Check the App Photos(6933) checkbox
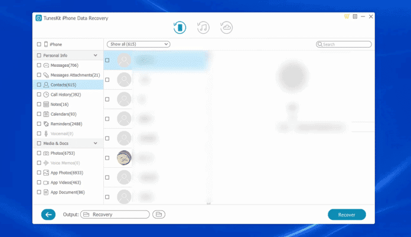The image size is (411, 237). click(39, 173)
